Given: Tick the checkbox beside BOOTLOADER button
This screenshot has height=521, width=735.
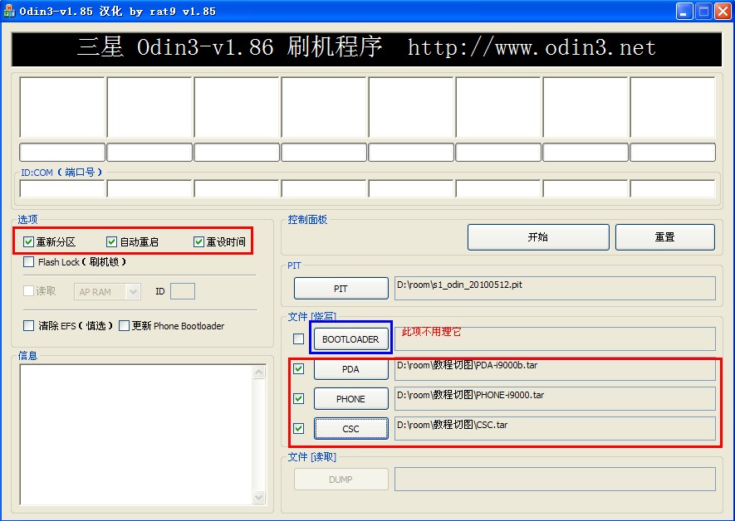Looking at the screenshot, I should [x=298, y=338].
